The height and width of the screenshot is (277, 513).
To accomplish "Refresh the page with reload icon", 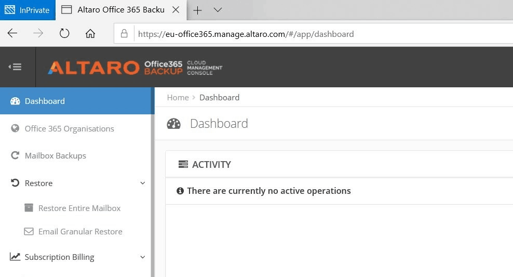I will (x=64, y=33).
